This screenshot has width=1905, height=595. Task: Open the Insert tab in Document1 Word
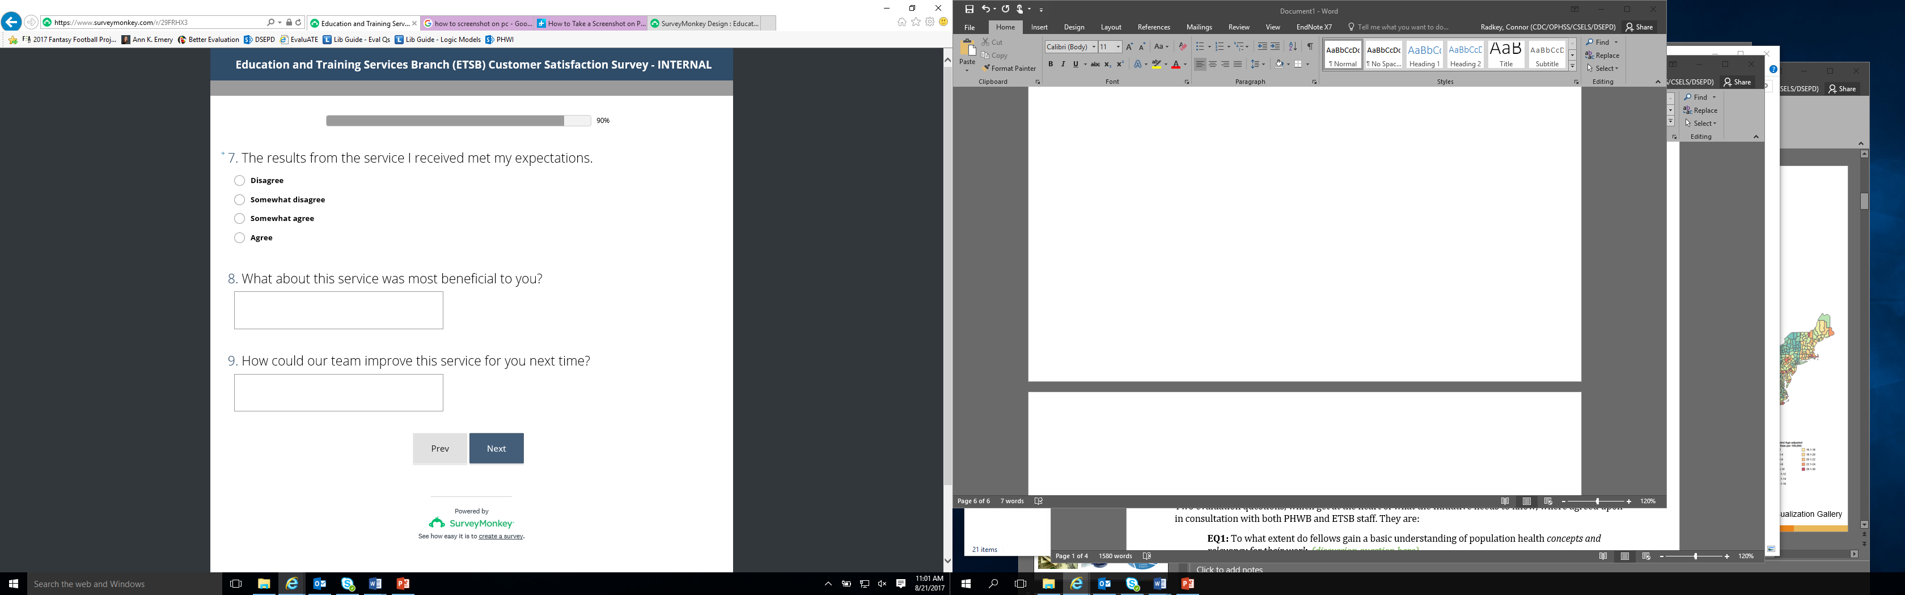click(1039, 27)
